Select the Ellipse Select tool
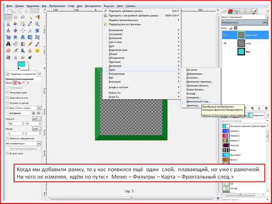Viewport: 272px width, 204px height. [16, 17]
